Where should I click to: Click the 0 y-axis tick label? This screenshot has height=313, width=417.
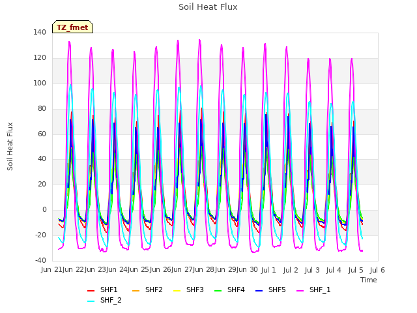[44, 210]
